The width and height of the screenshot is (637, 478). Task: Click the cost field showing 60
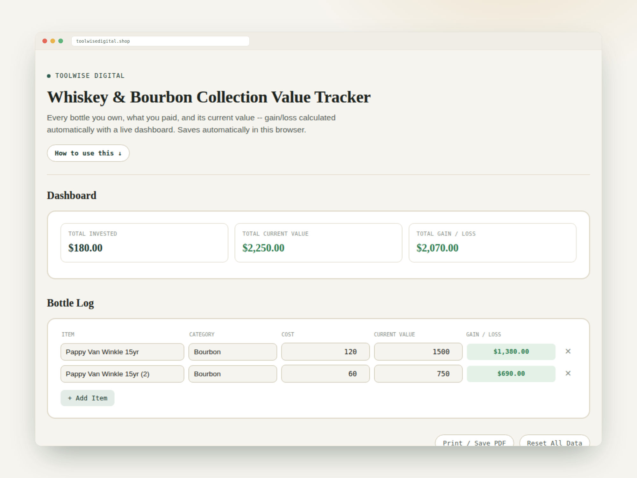(326, 374)
